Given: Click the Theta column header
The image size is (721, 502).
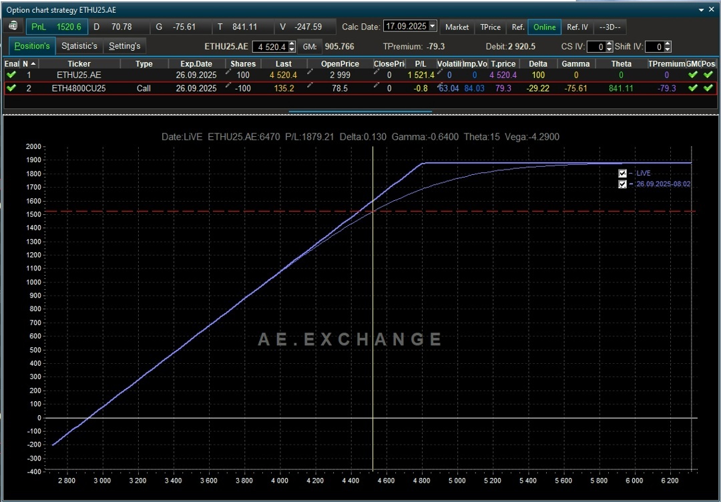Looking at the screenshot, I should click(x=622, y=64).
